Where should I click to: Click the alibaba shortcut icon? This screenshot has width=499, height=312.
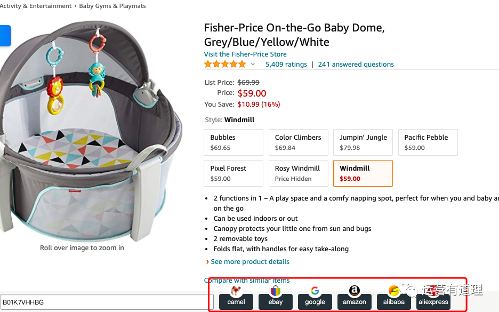click(x=394, y=297)
